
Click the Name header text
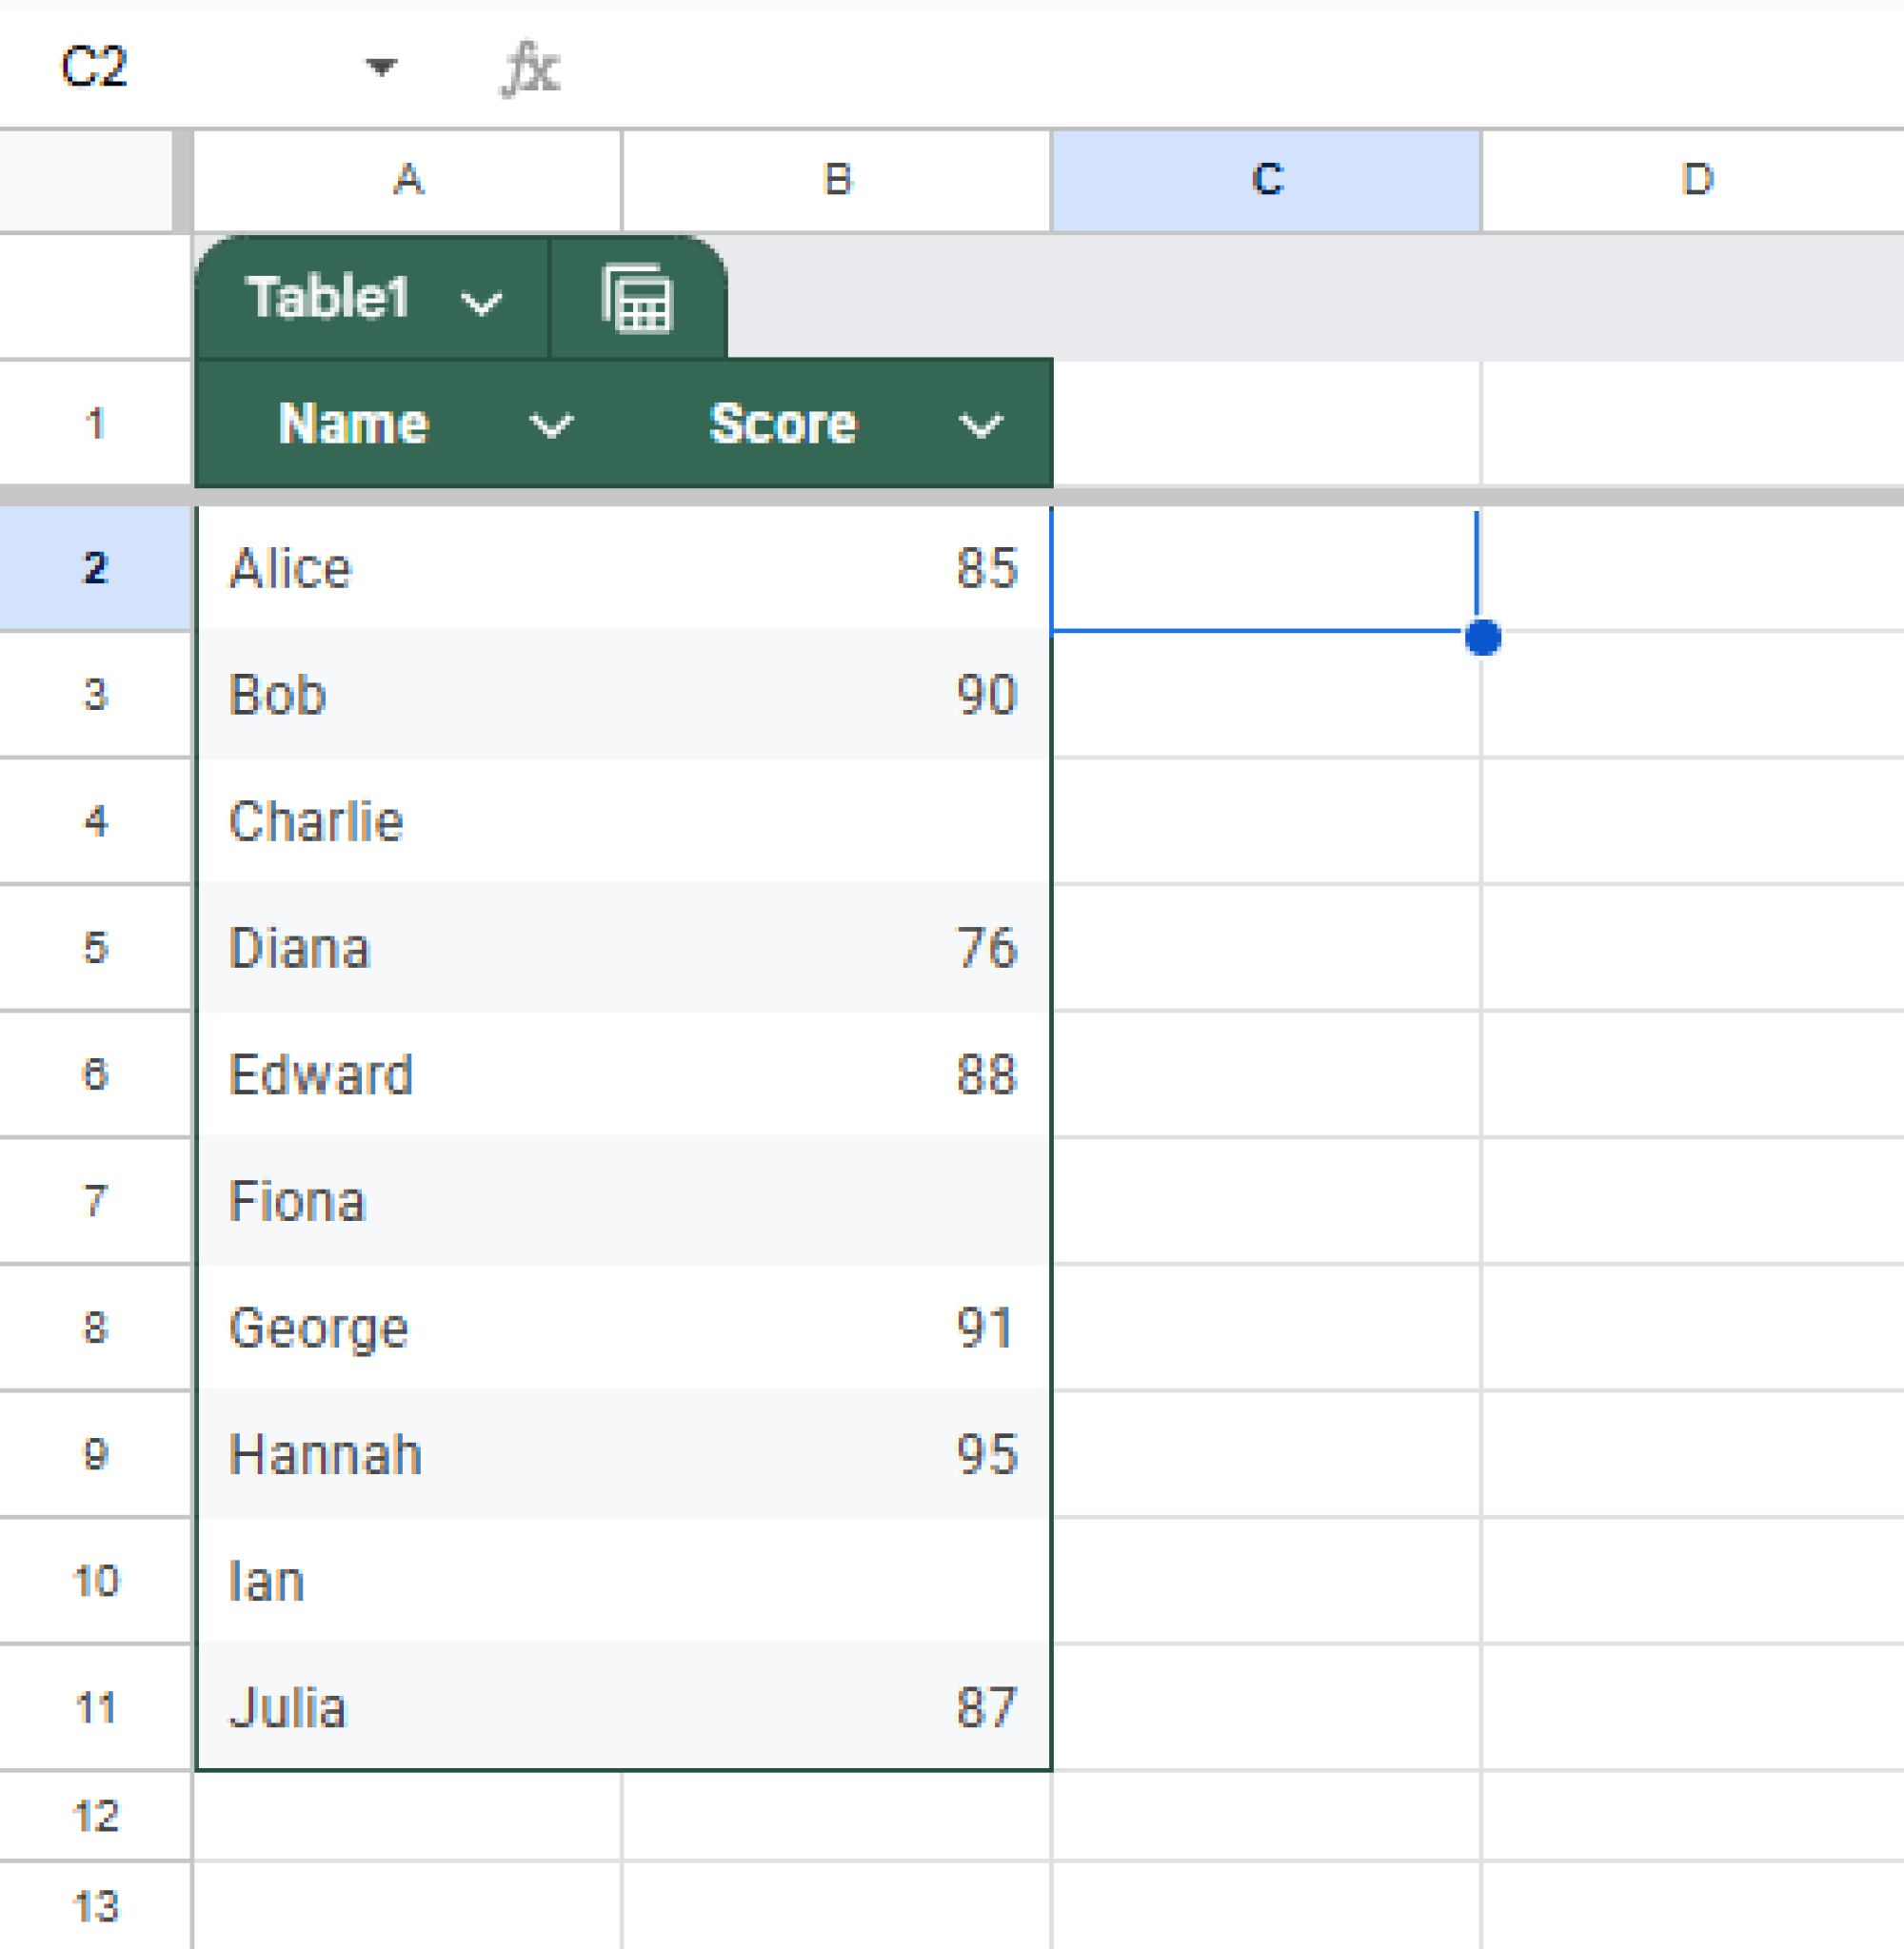coord(352,423)
